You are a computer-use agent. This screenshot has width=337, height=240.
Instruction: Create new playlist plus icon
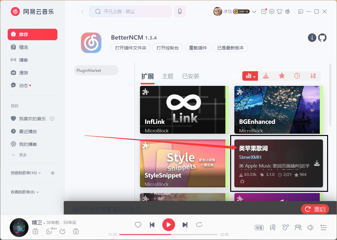[x=52, y=173]
